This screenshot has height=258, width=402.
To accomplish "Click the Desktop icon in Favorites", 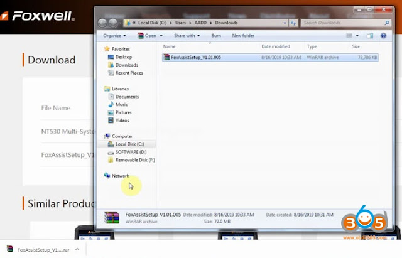I will 111,57.
